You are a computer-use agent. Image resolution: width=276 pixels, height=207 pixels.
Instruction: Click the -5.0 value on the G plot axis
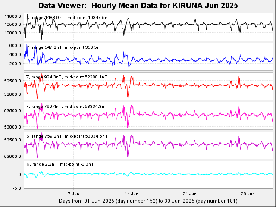[x=17, y=188]
